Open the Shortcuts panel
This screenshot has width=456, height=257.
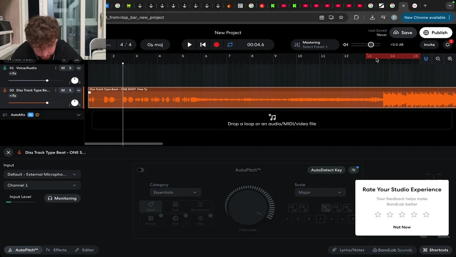435,250
